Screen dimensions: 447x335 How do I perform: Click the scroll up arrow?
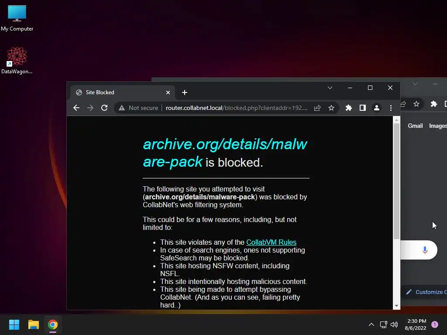[x=396, y=120]
